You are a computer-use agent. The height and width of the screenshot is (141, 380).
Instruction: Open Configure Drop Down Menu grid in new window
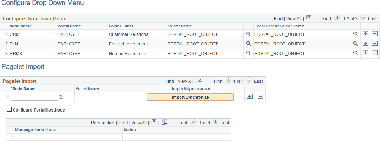click(308, 18)
